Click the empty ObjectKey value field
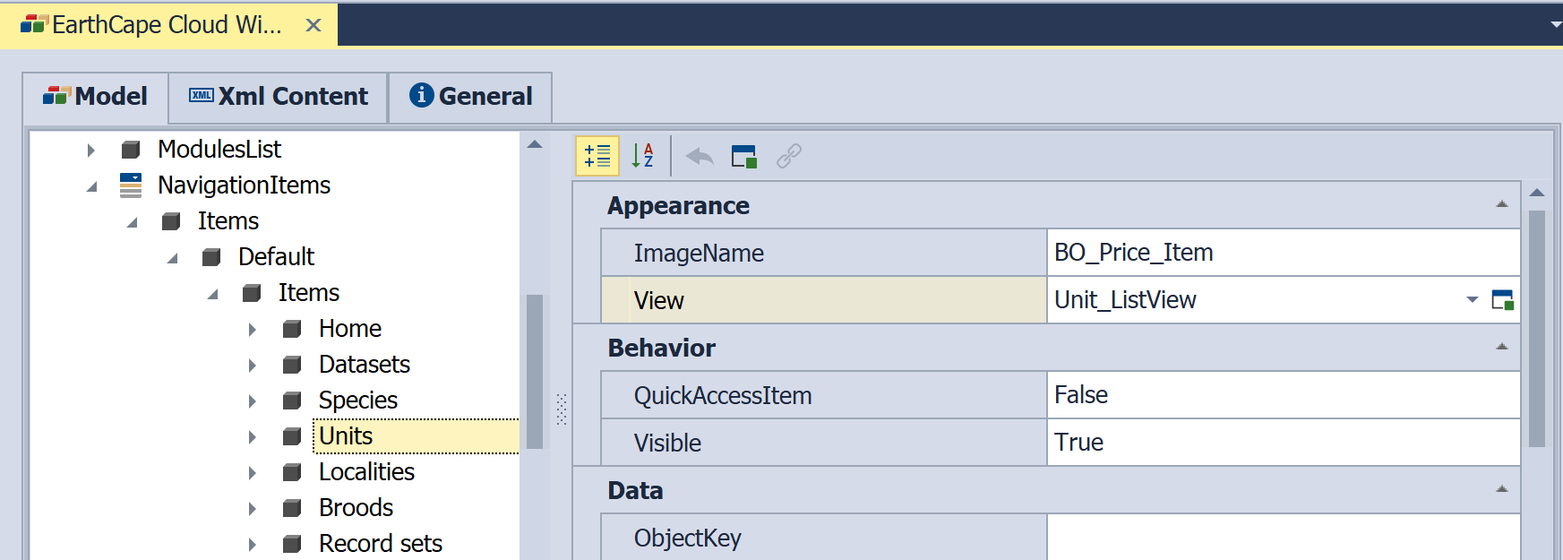The width and height of the screenshot is (1563, 560). [x=1284, y=538]
